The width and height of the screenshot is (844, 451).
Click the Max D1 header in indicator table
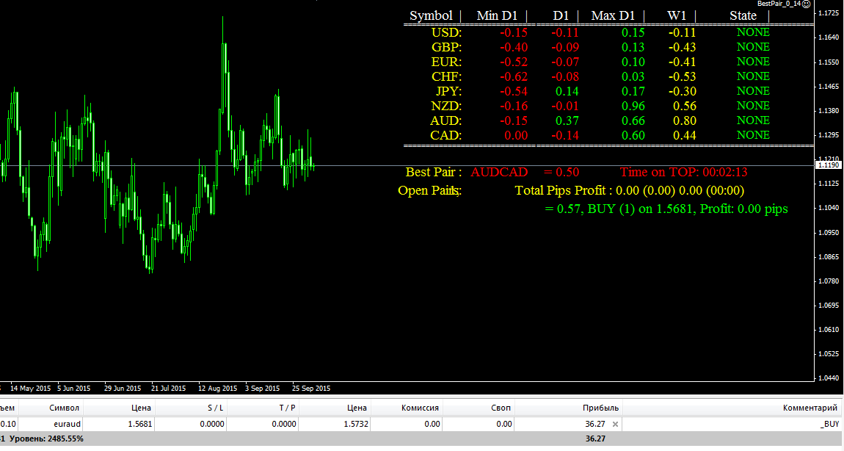pyautogui.click(x=613, y=15)
